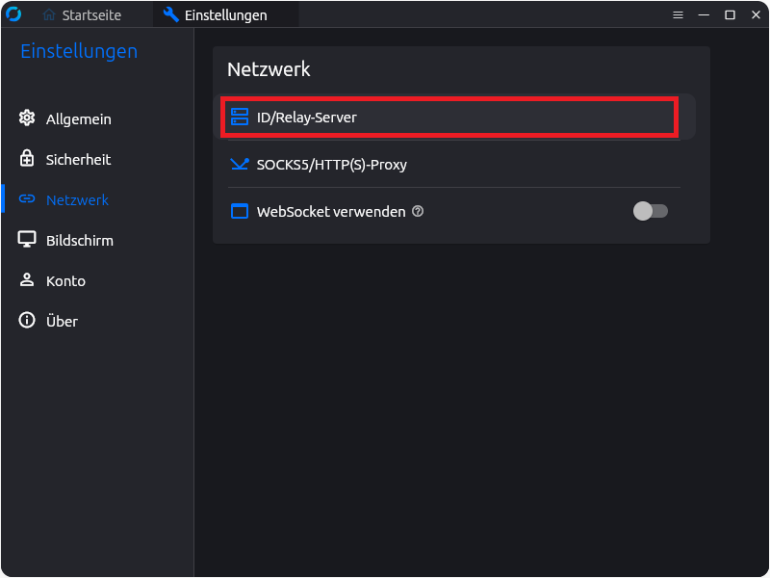Click the Über info icon
This screenshot has height=578, width=770.
(x=27, y=321)
